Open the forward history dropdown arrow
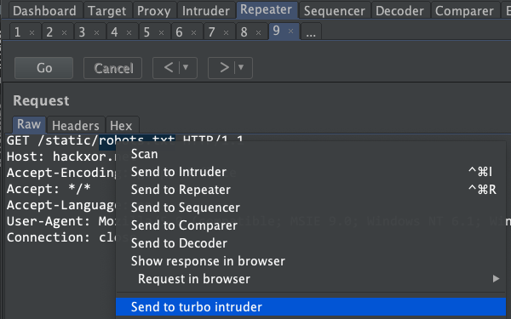 click(x=241, y=67)
